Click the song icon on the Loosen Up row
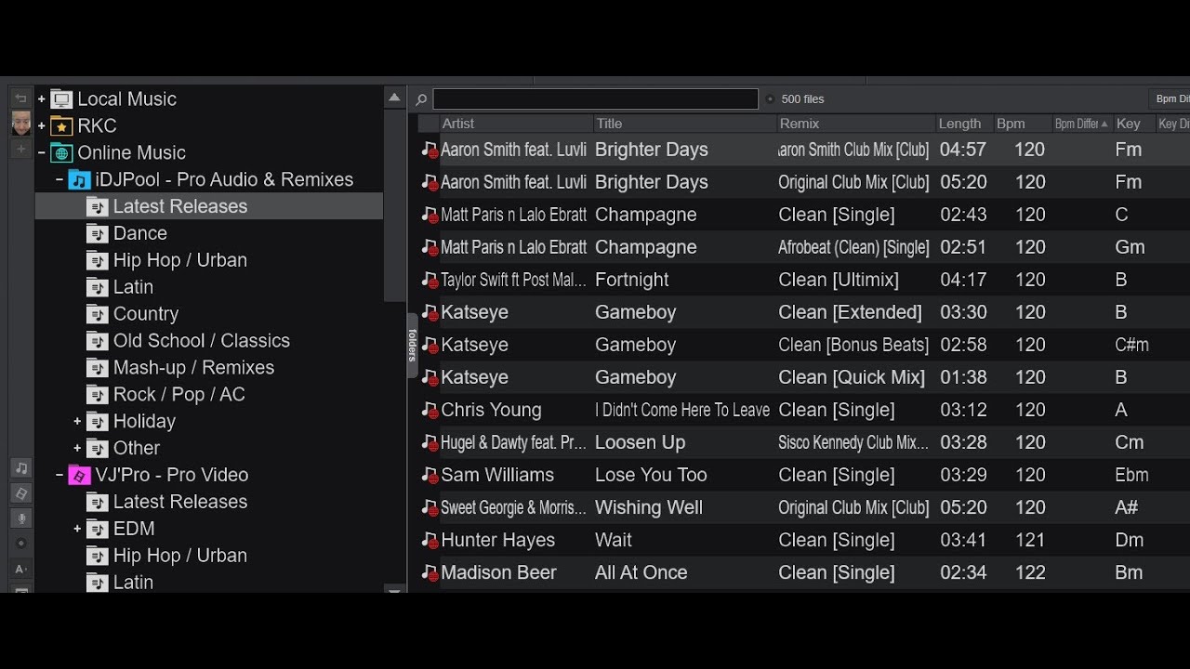Viewport: 1190px width, 669px height. point(429,442)
